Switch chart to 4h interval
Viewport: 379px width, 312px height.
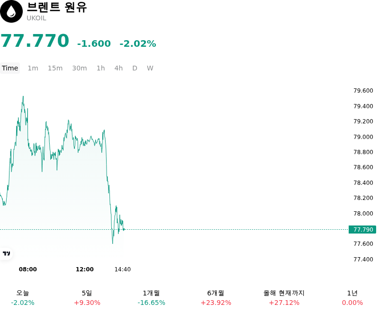(118, 68)
